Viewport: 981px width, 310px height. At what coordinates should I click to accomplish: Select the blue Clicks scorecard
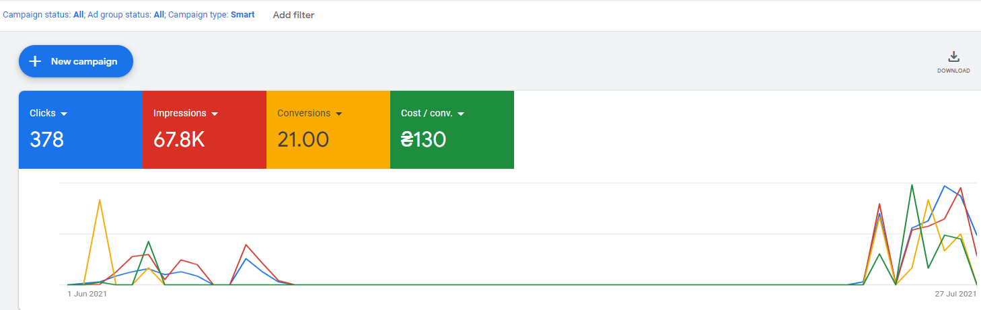[x=81, y=130]
